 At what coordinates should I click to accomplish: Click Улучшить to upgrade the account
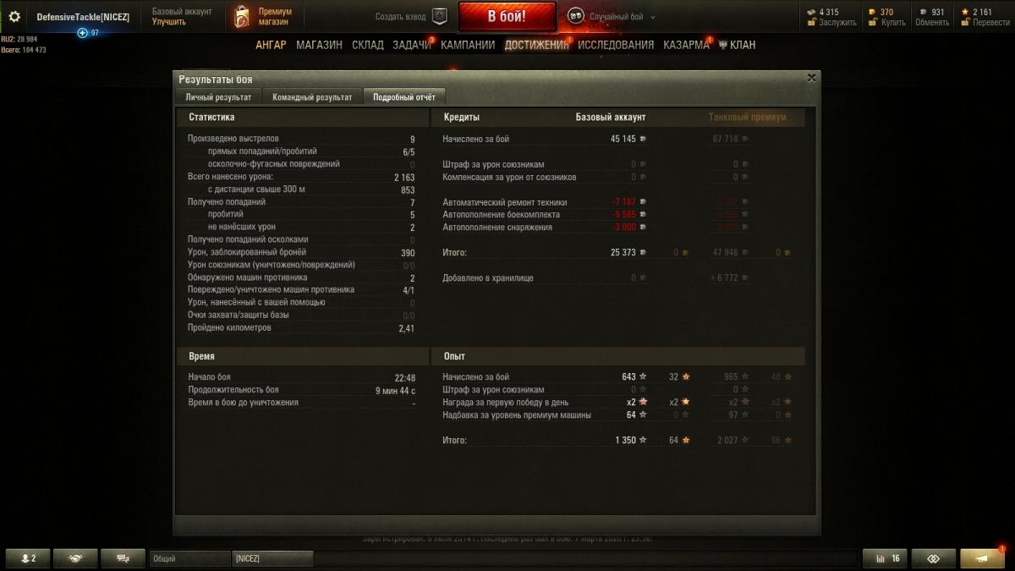(x=169, y=22)
